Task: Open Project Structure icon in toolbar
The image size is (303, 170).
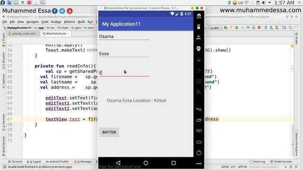Action: click(284, 28)
